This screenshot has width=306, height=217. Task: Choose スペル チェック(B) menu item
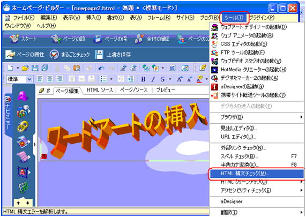257,156
